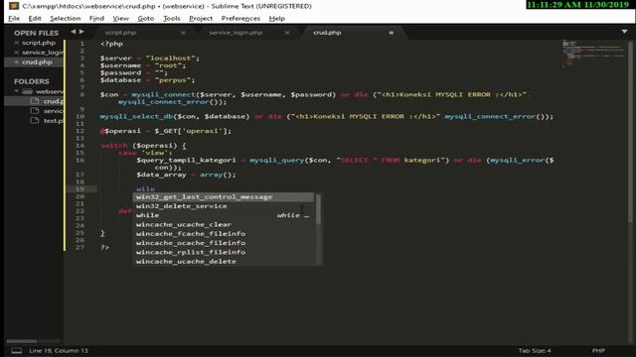
Task: Click the webservice folder icon
Action: pyautogui.click(x=28, y=91)
